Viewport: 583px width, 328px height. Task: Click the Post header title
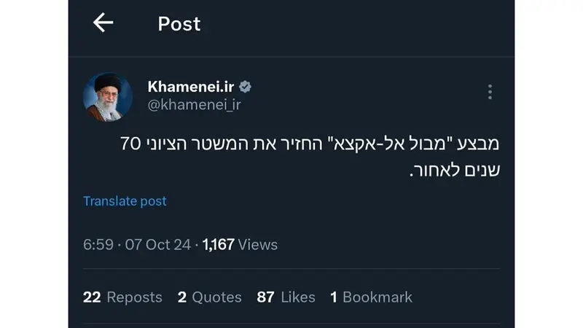pos(179,24)
